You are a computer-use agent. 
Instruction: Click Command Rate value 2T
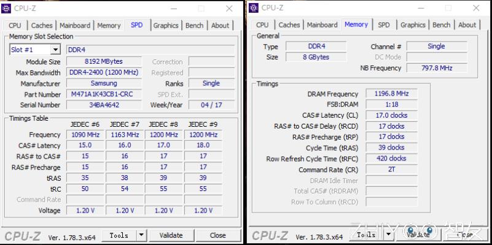tap(391, 169)
